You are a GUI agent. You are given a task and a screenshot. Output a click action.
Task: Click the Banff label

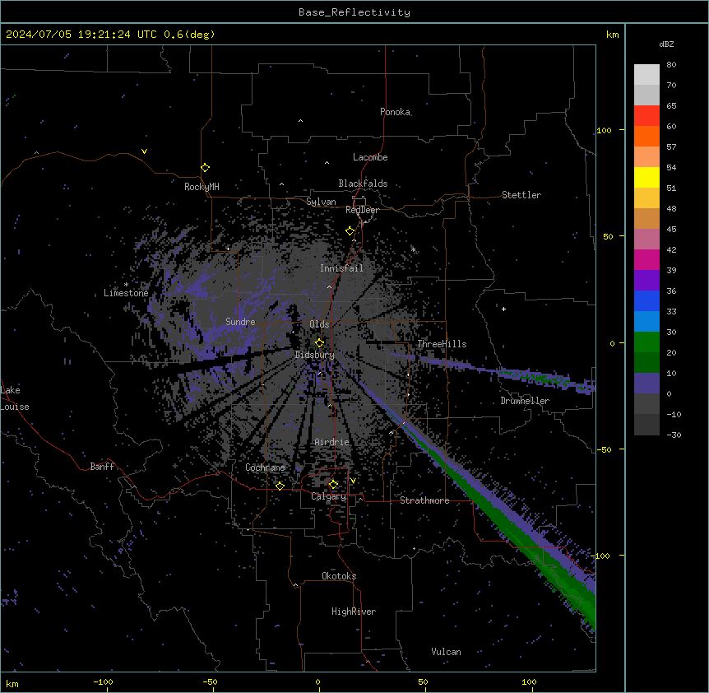pyautogui.click(x=102, y=467)
